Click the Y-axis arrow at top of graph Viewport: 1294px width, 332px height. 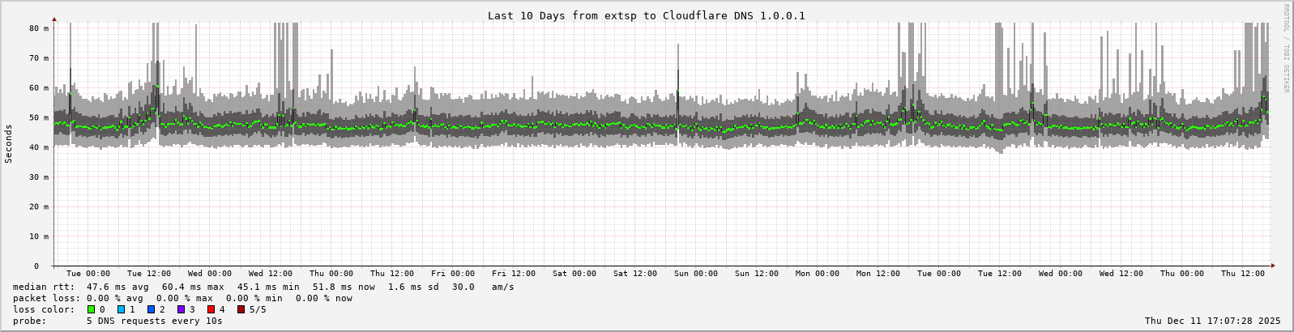(54, 19)
